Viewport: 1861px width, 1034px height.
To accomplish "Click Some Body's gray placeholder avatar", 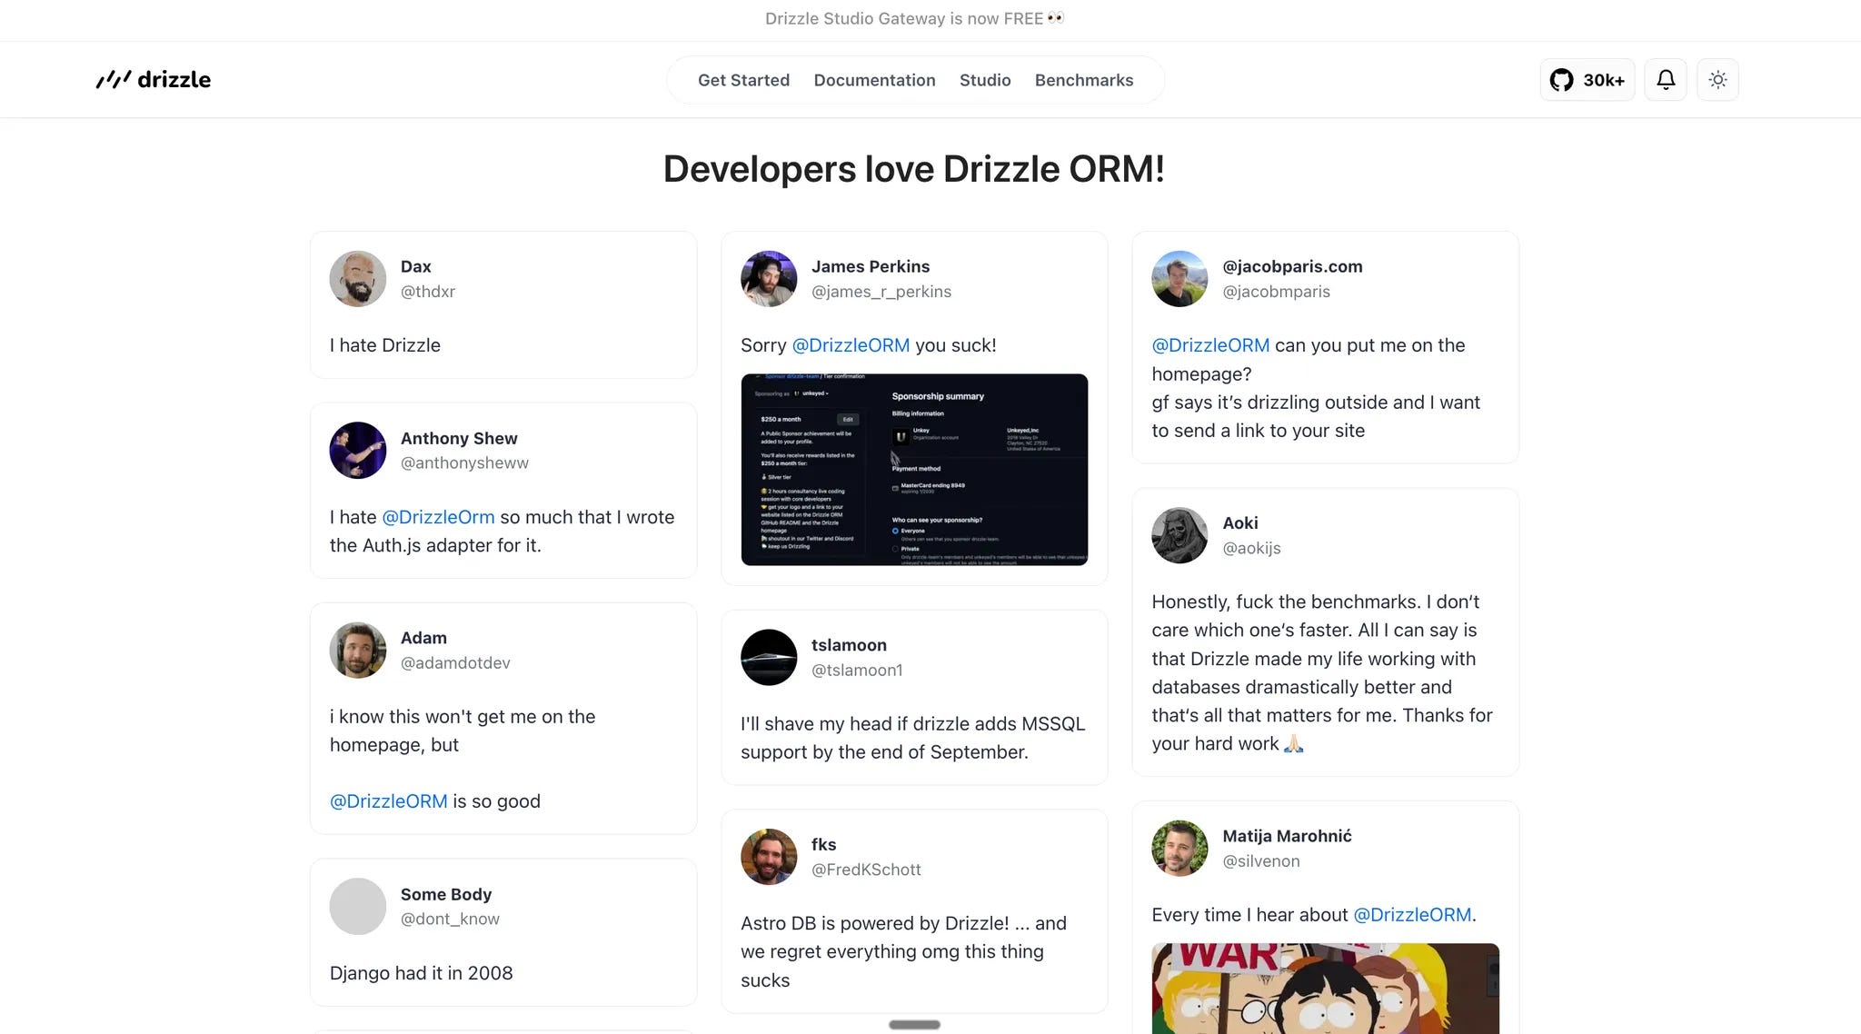I will tap(358, 907).
